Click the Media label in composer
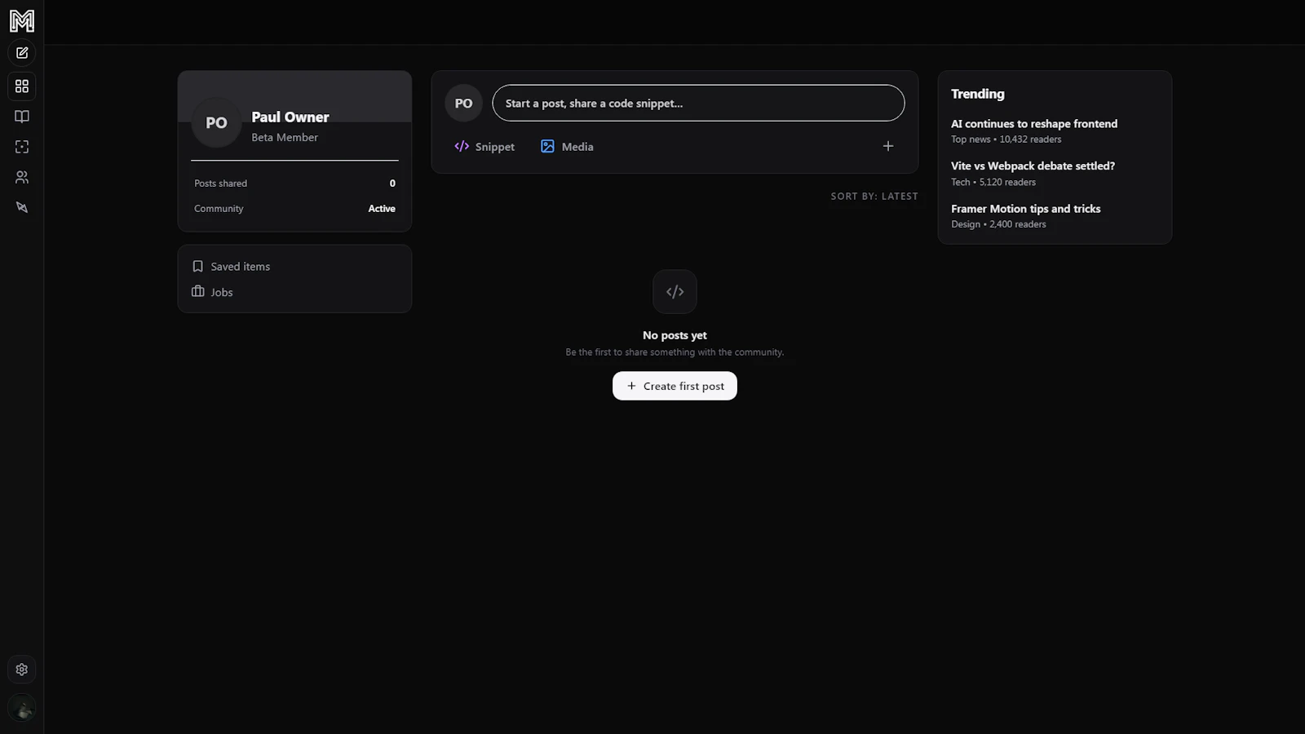Screen dimensions: 1305x734 577,147
